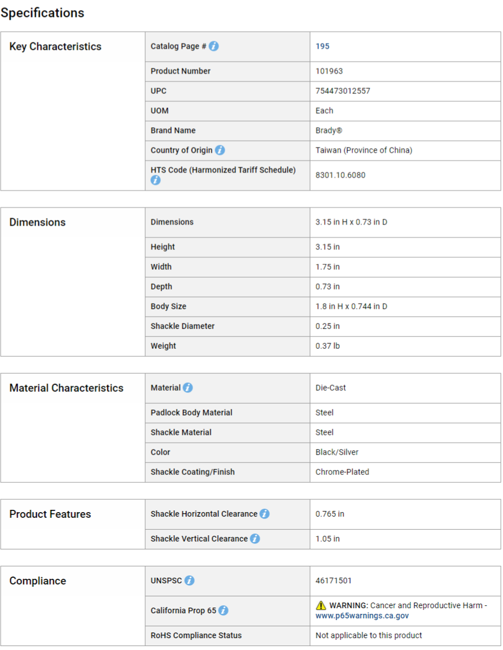Viewport: 503px width, 650px height.
Task: Click the UPC value 754473012557
Action: click(x=343, y=91)
